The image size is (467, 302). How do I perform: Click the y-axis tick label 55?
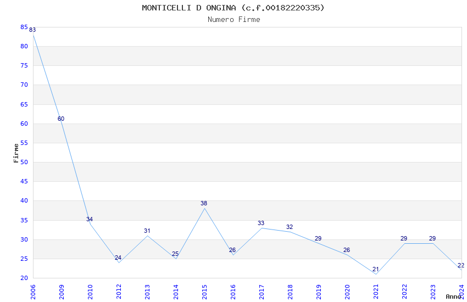(x=24, y=143)
